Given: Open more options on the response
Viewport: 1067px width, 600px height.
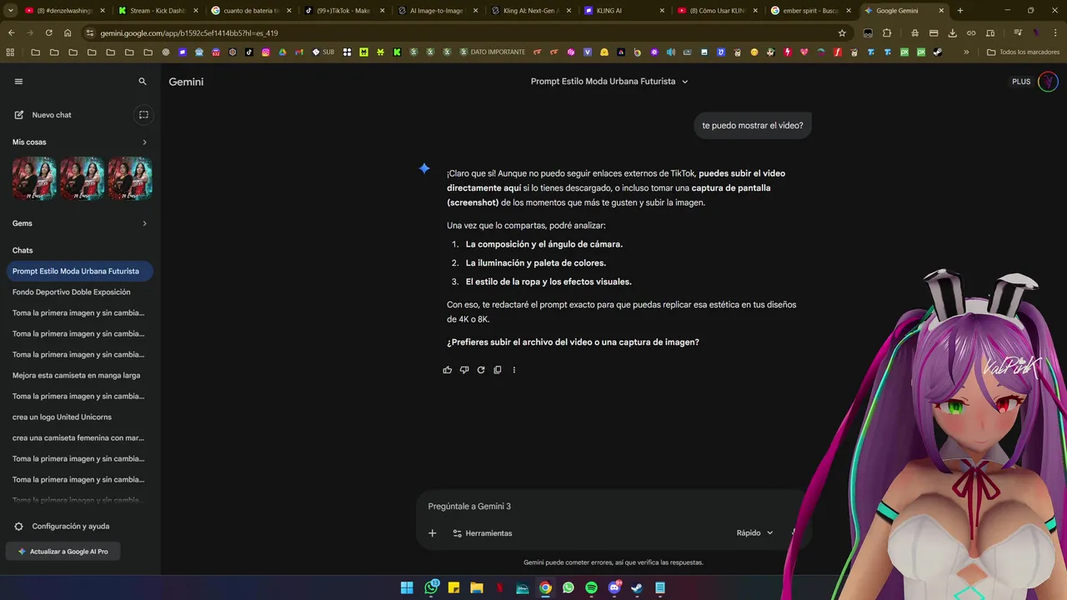Looking at the screenshot, I should (x=513, y=370).
